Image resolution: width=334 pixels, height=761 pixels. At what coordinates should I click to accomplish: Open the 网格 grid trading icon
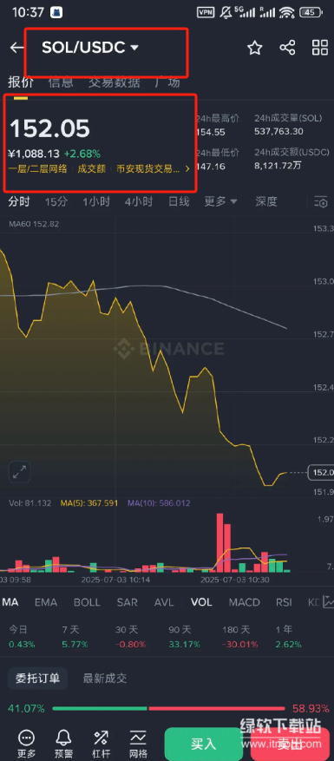(138, 738)
